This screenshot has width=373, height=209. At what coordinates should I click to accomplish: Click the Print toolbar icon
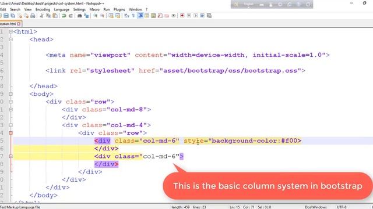pos(33,16)
